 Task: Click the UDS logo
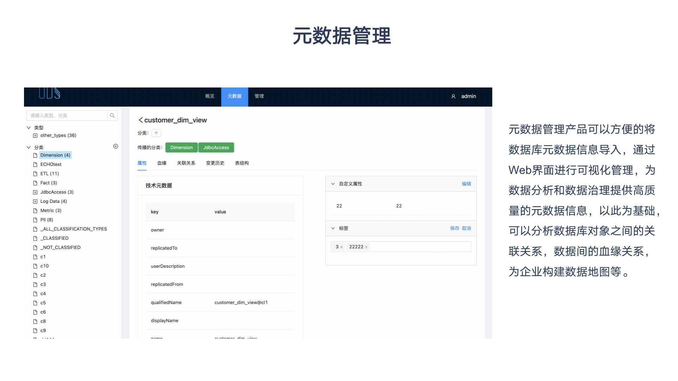point(49,94)
